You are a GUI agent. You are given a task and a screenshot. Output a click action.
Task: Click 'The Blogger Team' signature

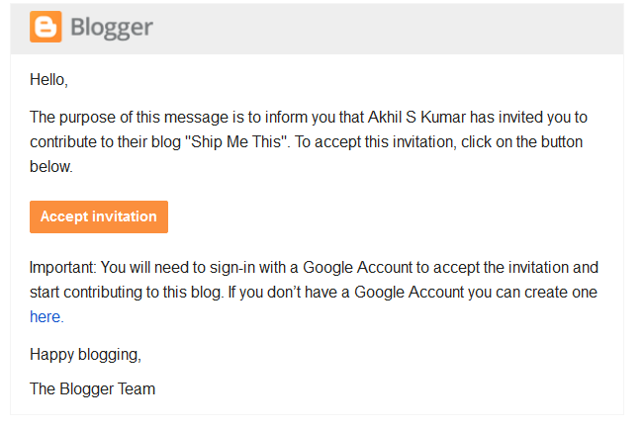coord(92,388)
